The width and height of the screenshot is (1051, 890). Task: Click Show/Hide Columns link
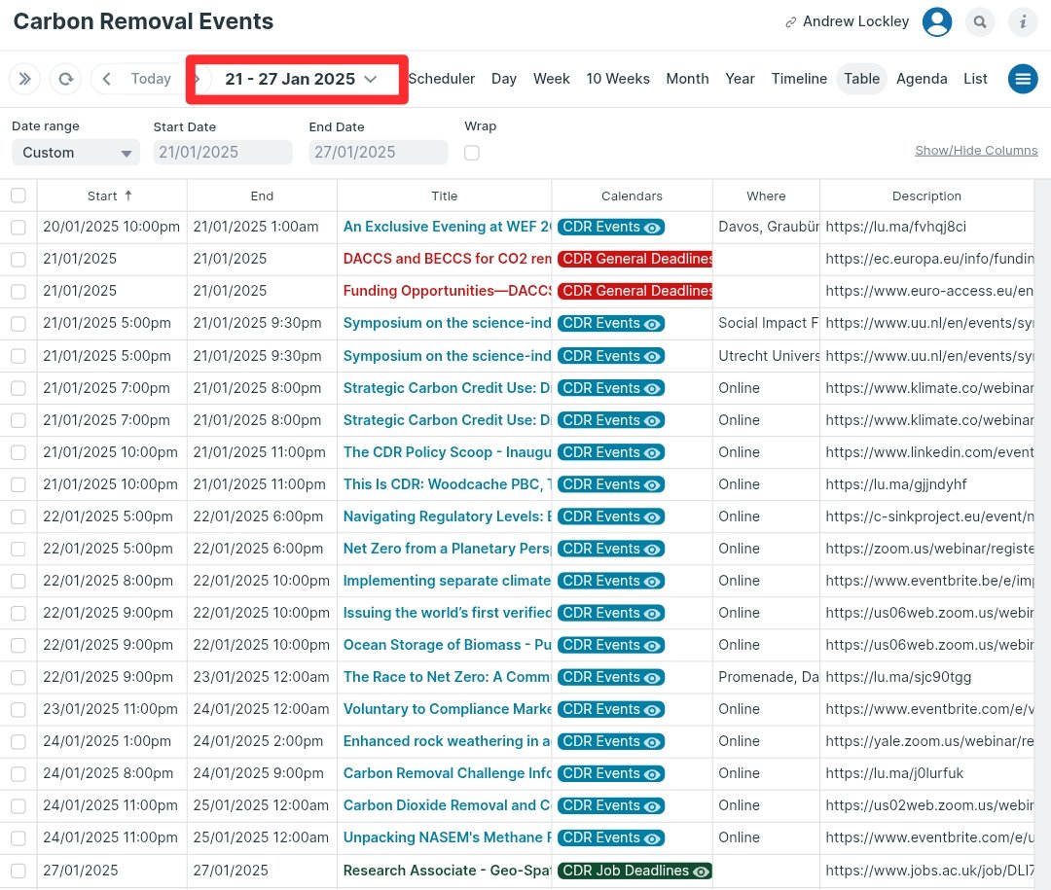(x=976, y=151)
